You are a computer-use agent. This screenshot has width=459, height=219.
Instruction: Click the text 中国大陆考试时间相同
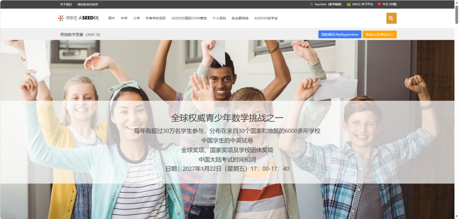click(227, 160)
